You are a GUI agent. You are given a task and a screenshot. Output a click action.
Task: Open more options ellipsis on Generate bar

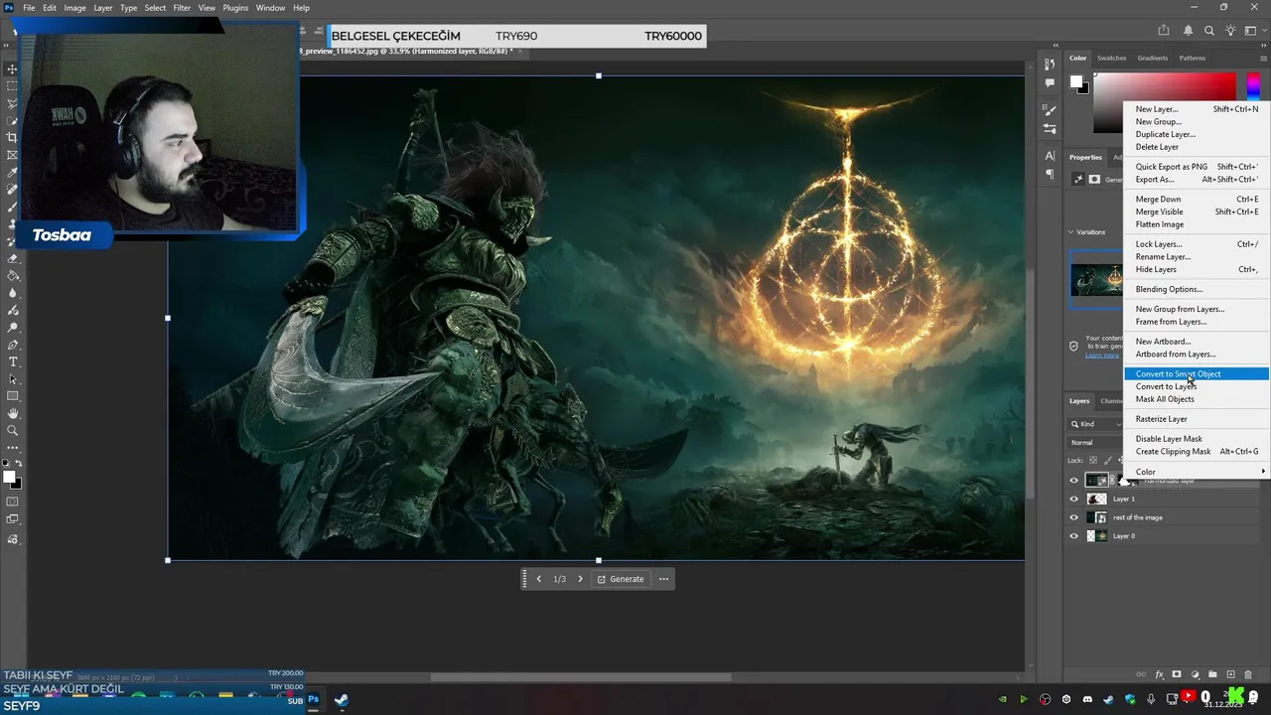coord(664,579)
